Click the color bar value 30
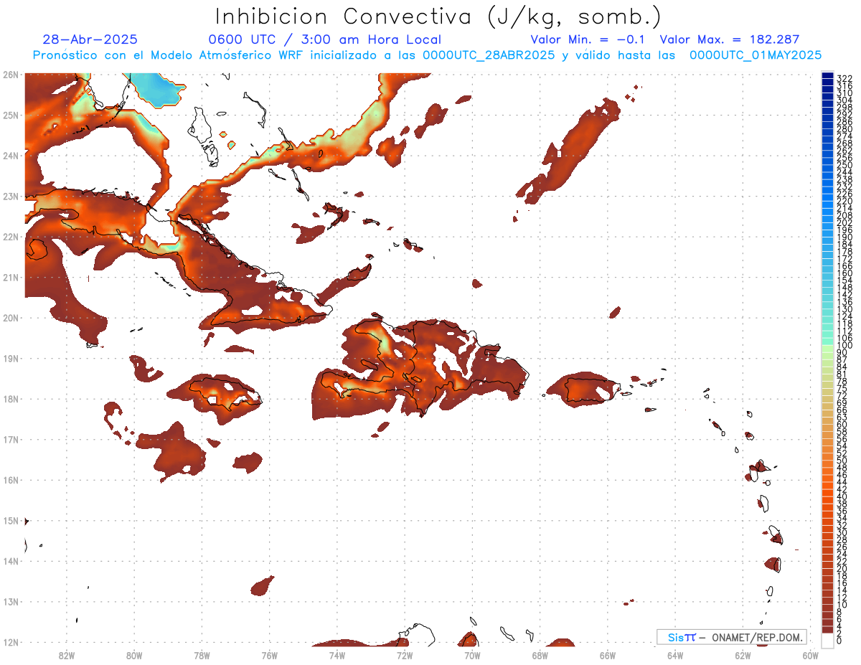Screen dimensions: 861x665 pos(842,532)
